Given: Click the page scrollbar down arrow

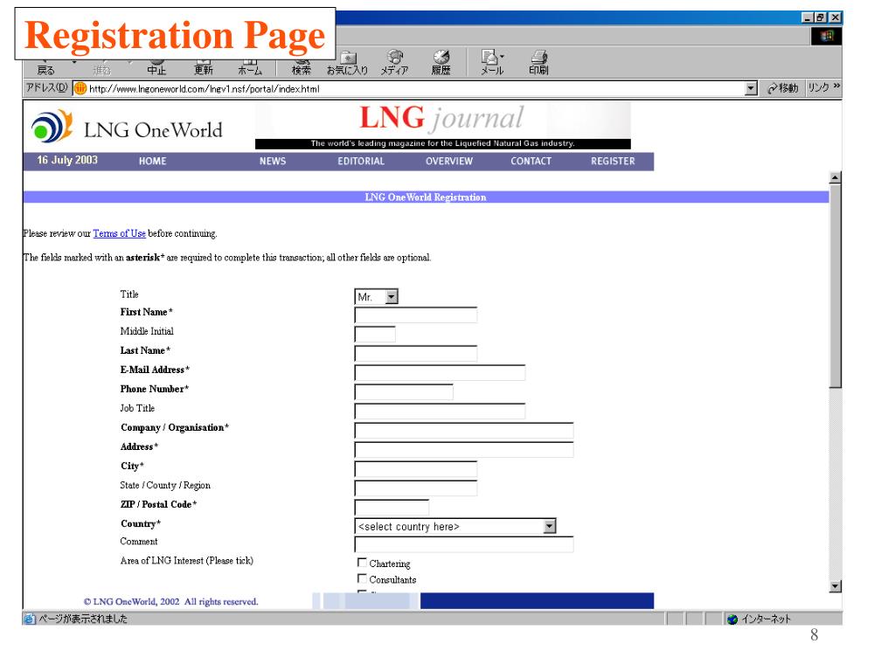Looking at the screenshot, I should click(x=835, y=586).
